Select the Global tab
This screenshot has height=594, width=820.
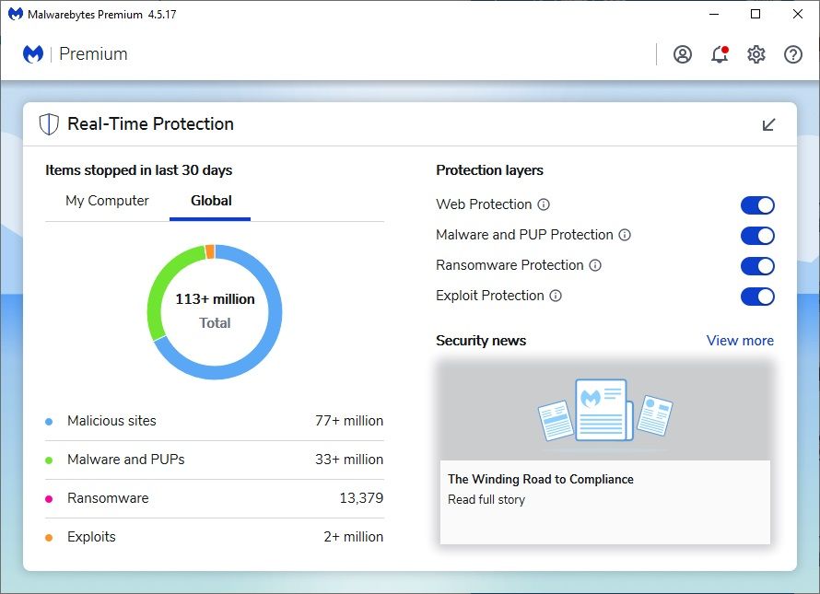(211, 201)
